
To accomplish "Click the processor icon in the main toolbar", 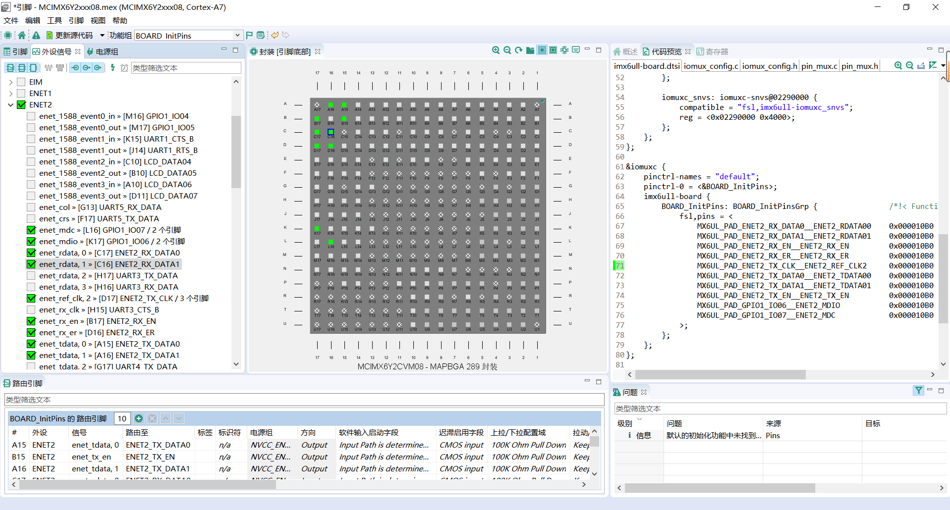I will coord(7,35).
